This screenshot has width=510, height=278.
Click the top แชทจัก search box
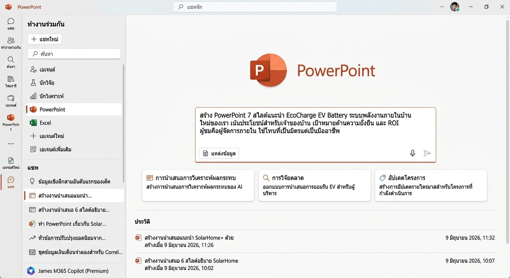255,7
